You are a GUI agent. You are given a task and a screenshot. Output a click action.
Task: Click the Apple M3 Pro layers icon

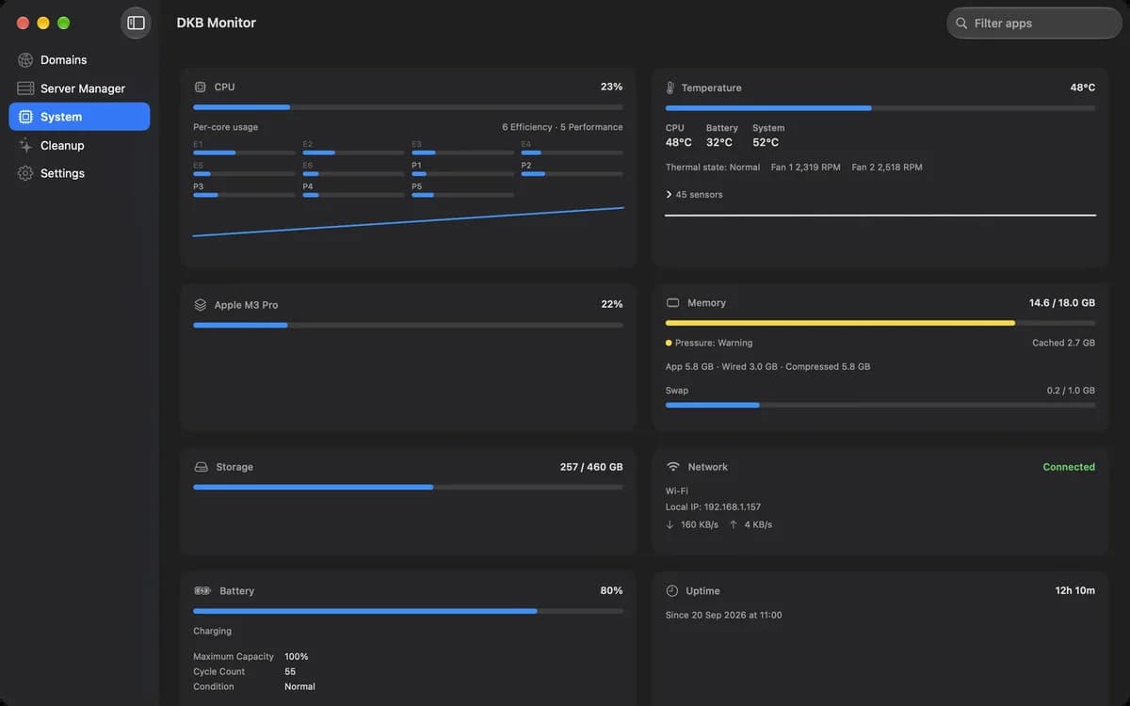[x=201, y=305]
